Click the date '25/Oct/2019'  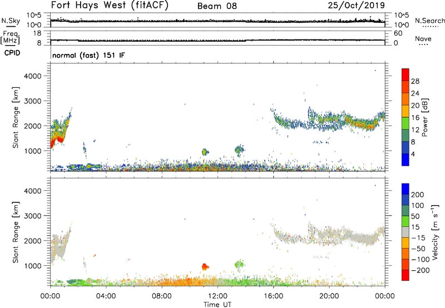[357, 6]
